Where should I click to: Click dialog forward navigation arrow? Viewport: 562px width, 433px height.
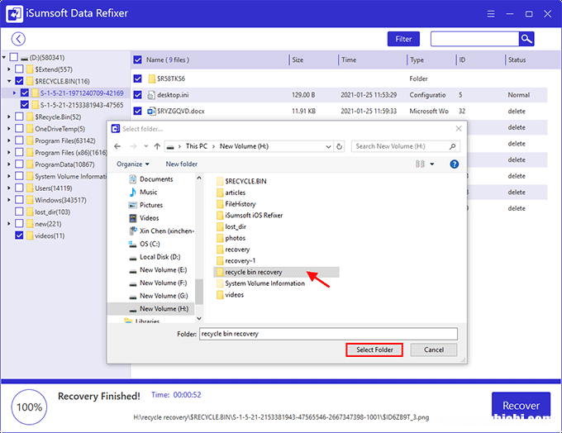133,146
